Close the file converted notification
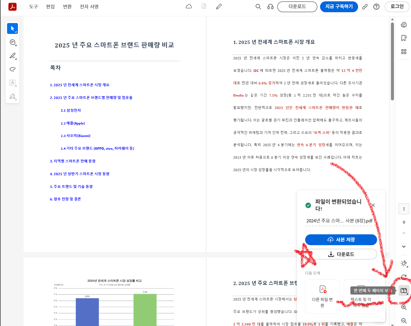 coord(373,205)
